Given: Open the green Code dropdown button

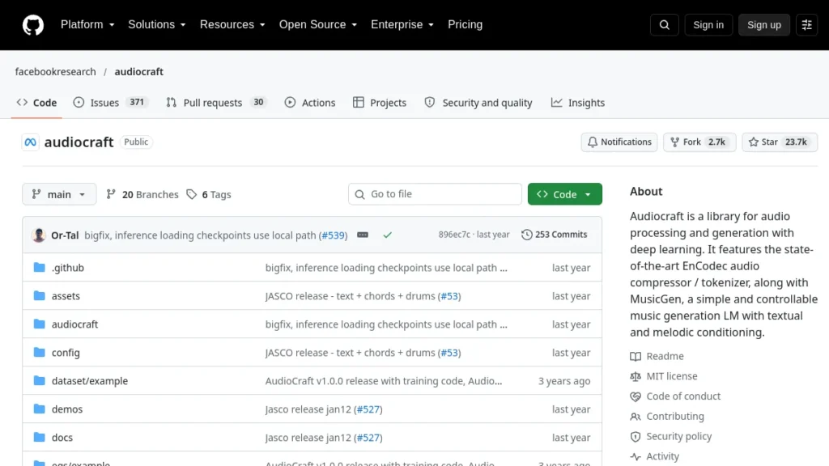Looking at the screenshot, I should pyautogui.click(x=564, y=194).
